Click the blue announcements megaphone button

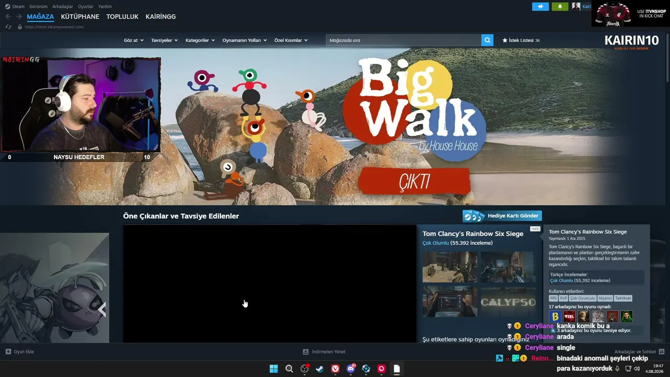(540, 6)
